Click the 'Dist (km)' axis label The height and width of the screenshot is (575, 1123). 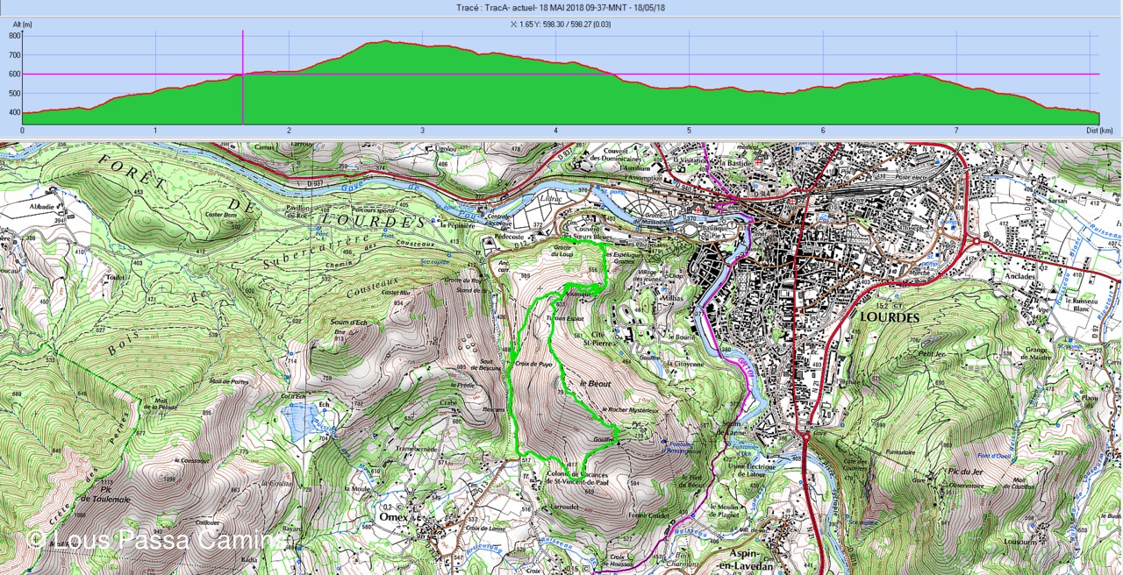pyautogui.click(x=1098, y=131)
